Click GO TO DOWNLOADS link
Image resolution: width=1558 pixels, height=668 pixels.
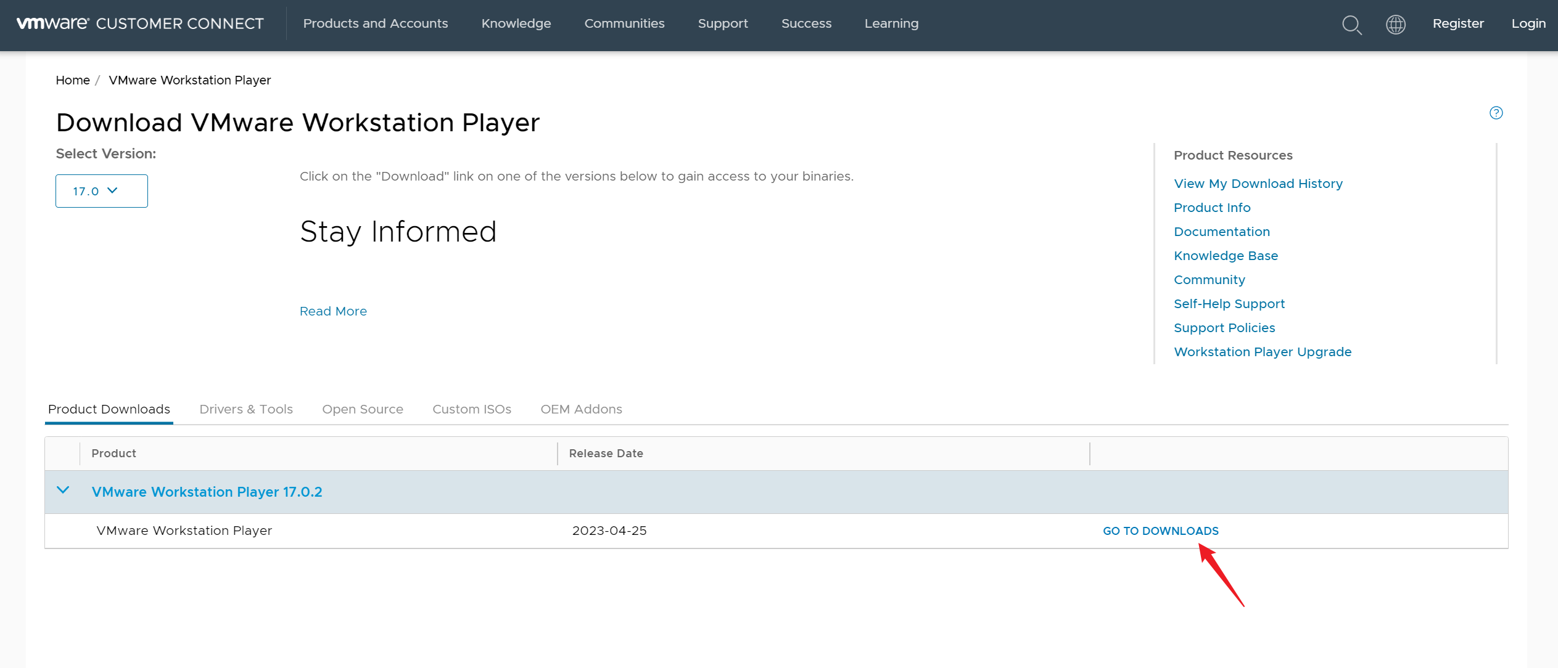(x=1160, y=531)
